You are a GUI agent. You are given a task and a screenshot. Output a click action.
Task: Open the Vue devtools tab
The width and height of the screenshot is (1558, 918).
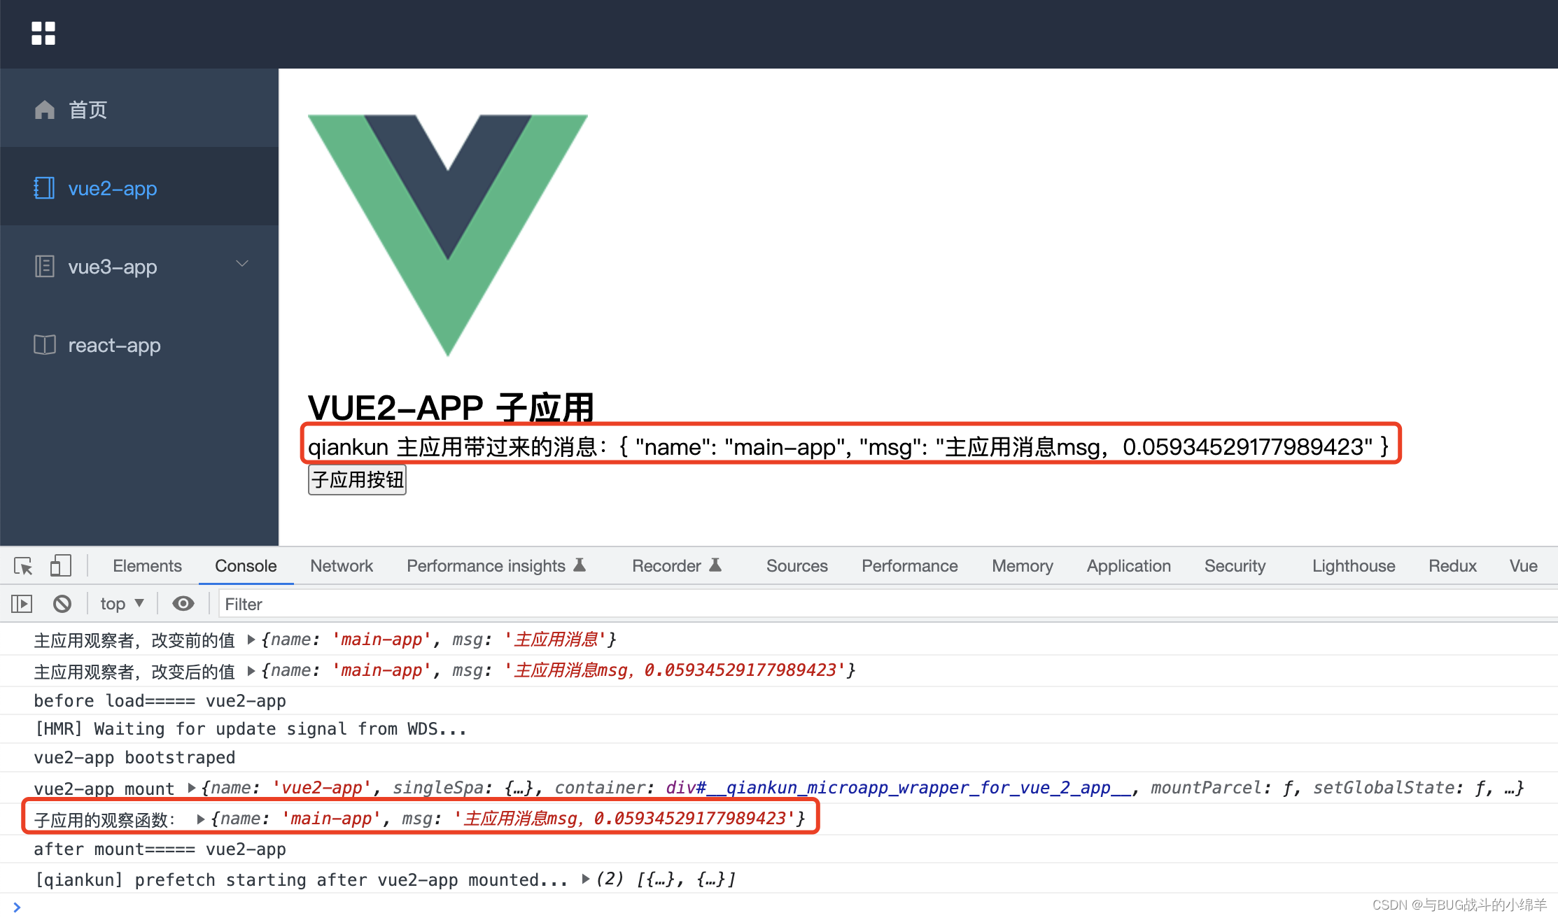pyautogui.click(x=1523, y=566)
